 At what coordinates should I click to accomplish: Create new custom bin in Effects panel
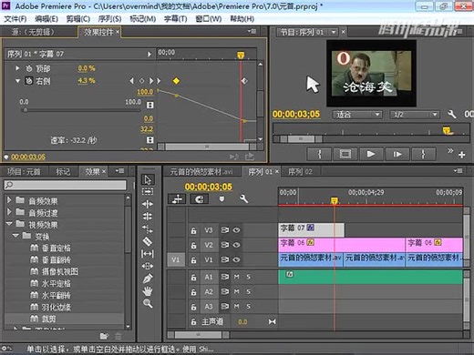(x=104, y=336)
